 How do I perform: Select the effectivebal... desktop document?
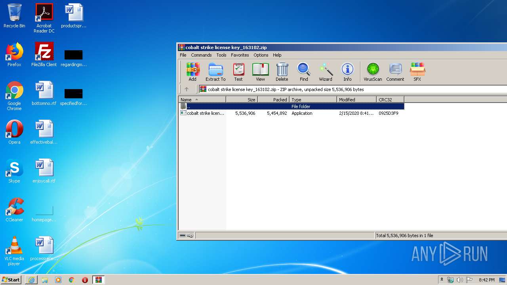(44, 132)
